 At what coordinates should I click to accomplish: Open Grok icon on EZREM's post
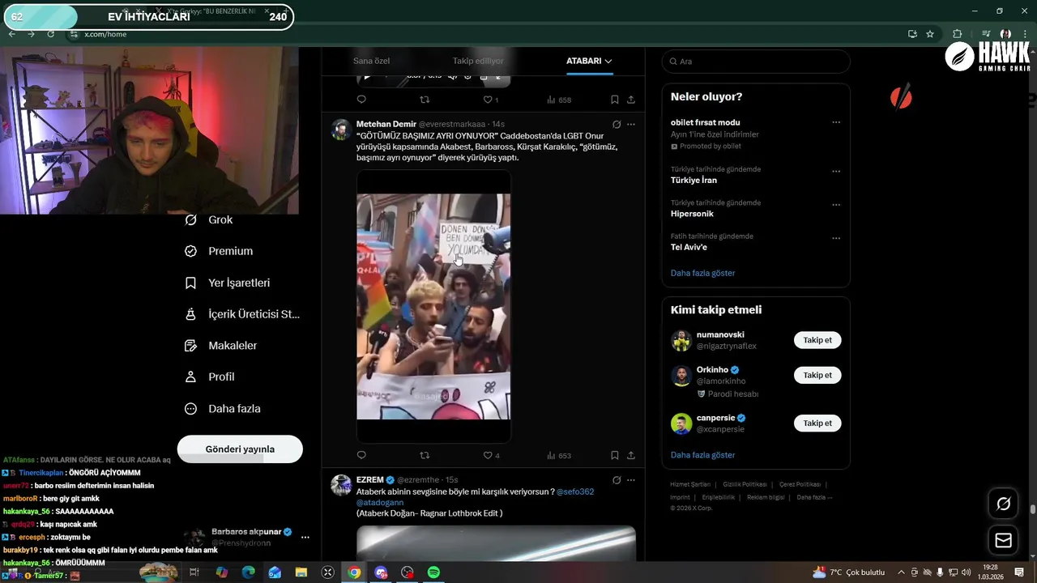click(617, 480)
